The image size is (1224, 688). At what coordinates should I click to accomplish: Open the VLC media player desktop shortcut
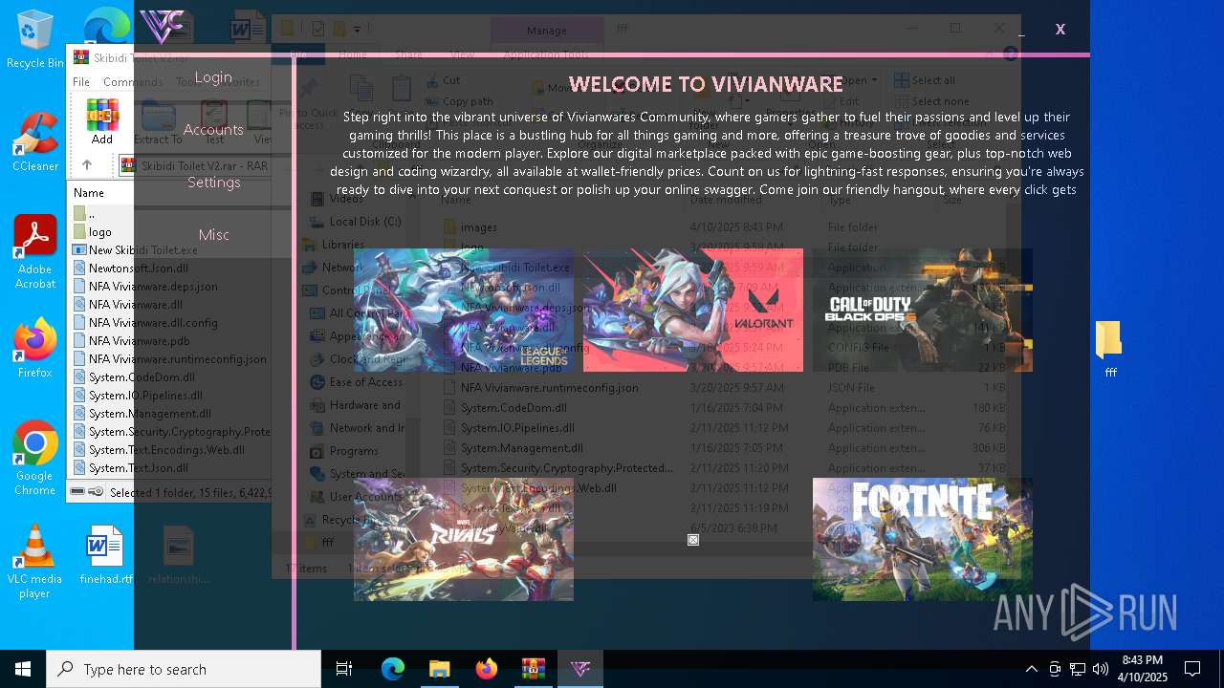[x=34, y=562]
